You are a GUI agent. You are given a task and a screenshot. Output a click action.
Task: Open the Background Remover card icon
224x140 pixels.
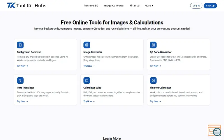click(20, 45)
